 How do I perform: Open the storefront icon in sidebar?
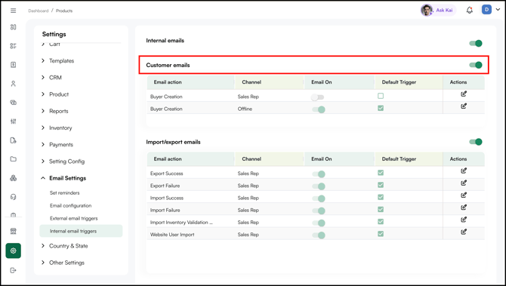pyautogui.click(x=14, y=231)
